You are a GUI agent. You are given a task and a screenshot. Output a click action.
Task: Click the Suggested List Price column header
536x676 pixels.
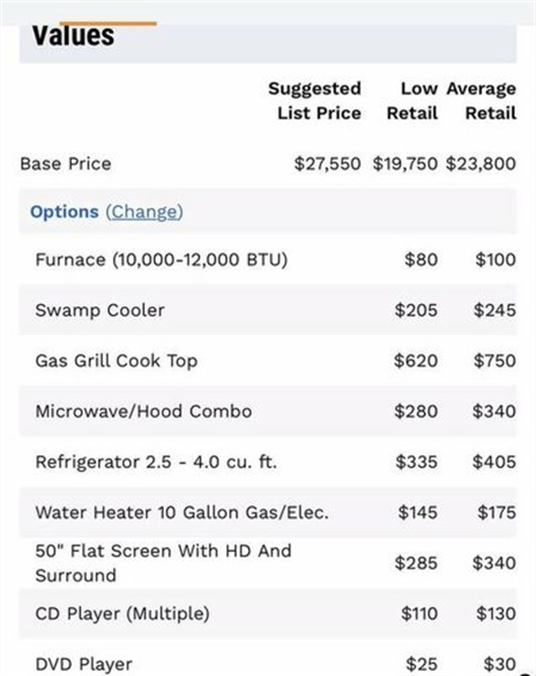tap(315, 101)
